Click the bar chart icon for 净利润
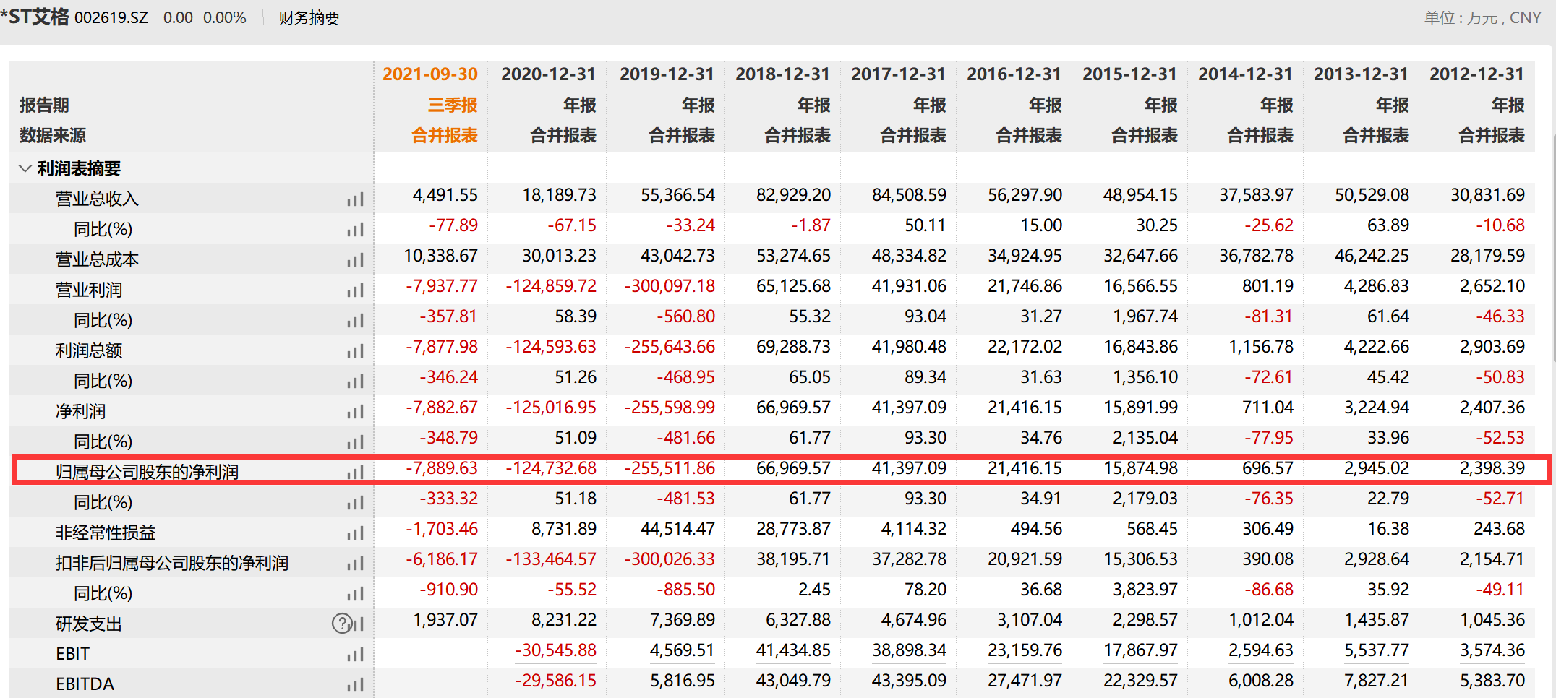The width and height of the screenshot is (1556, 698). 355,411
